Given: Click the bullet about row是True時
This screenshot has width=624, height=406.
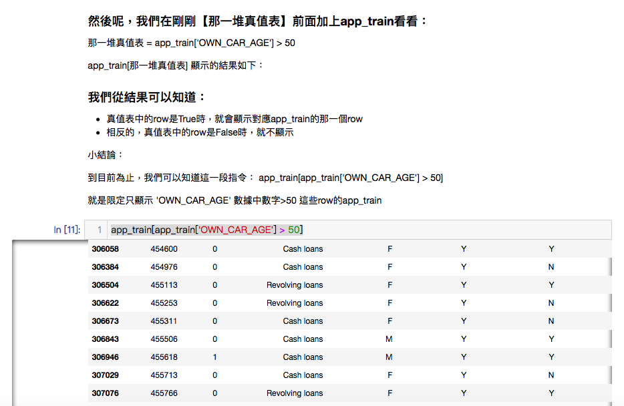Looking at the screenshot, I should (x=235, y=119).
